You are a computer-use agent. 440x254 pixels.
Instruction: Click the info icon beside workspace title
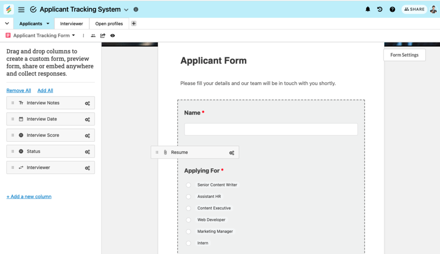click(x=136, y=9)
